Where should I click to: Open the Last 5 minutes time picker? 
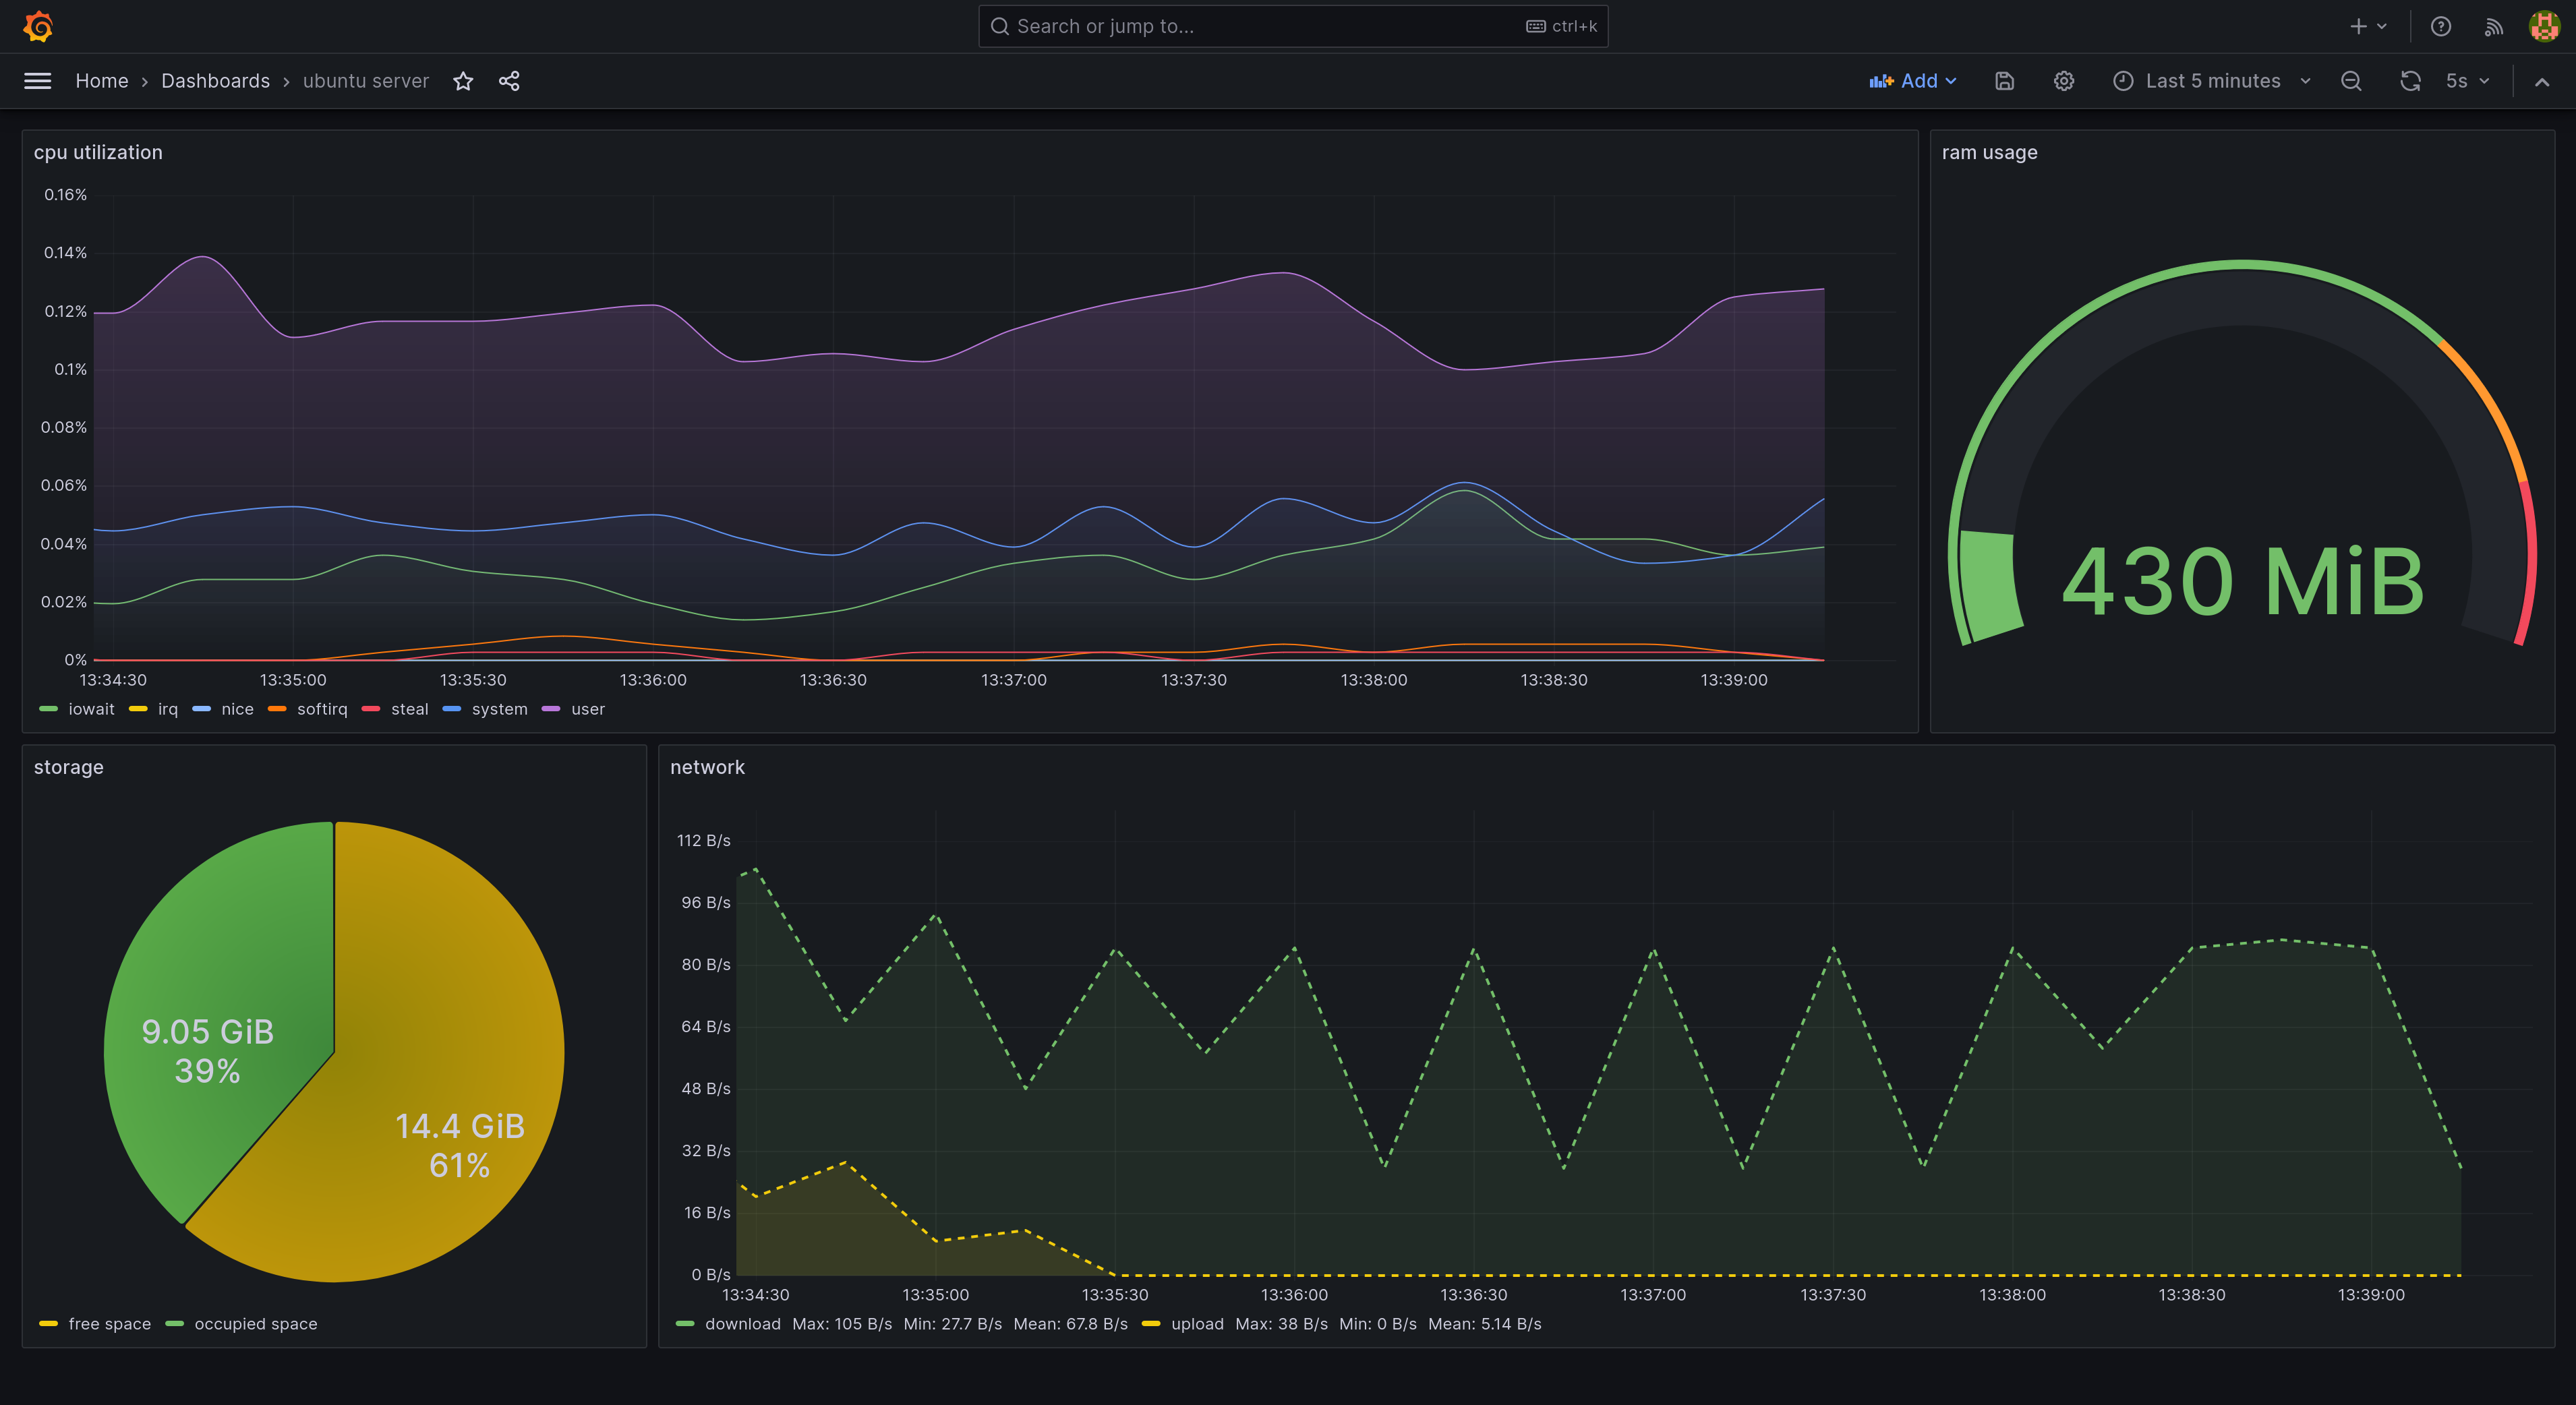[2212, 81]
